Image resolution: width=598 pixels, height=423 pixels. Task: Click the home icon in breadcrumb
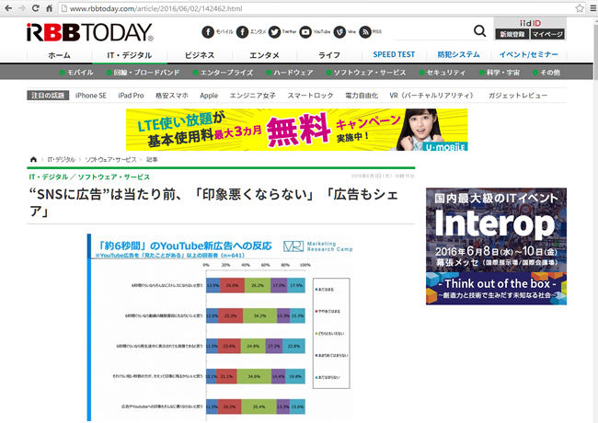34,159
